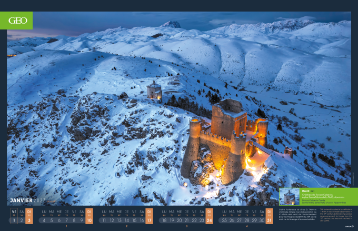
Task: Select date 15 in the calendar strip
Action: [x=134, y=220]
